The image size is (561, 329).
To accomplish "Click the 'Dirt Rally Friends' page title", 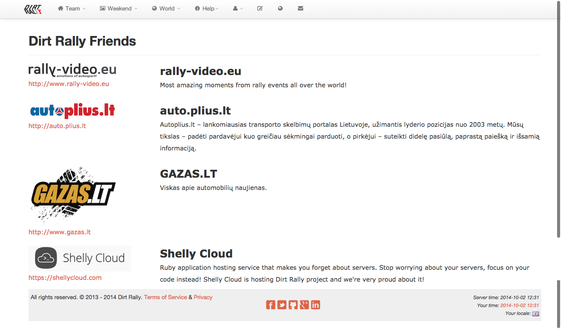I will pyautogui.click(x=82, y=41).
